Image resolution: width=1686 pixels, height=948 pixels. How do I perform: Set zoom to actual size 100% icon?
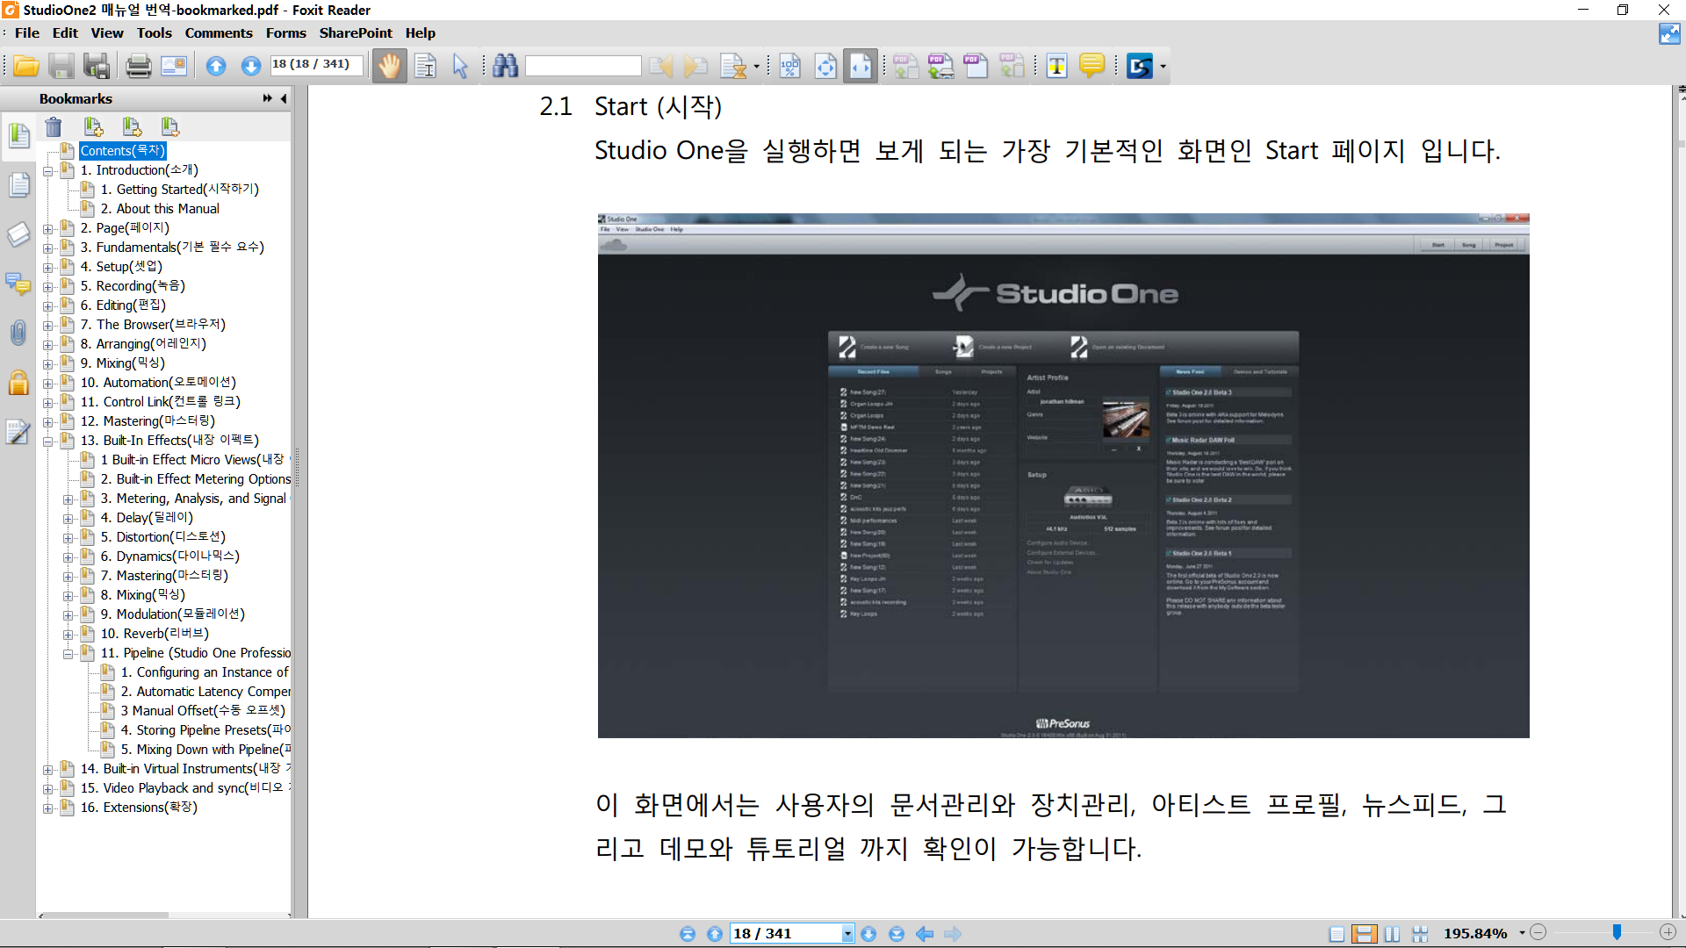click(789, 66)
